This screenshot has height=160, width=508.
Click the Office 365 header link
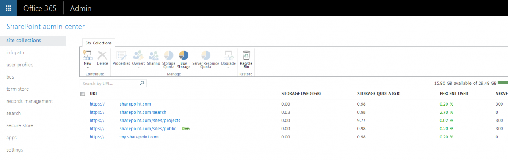[x=40, y=8]
